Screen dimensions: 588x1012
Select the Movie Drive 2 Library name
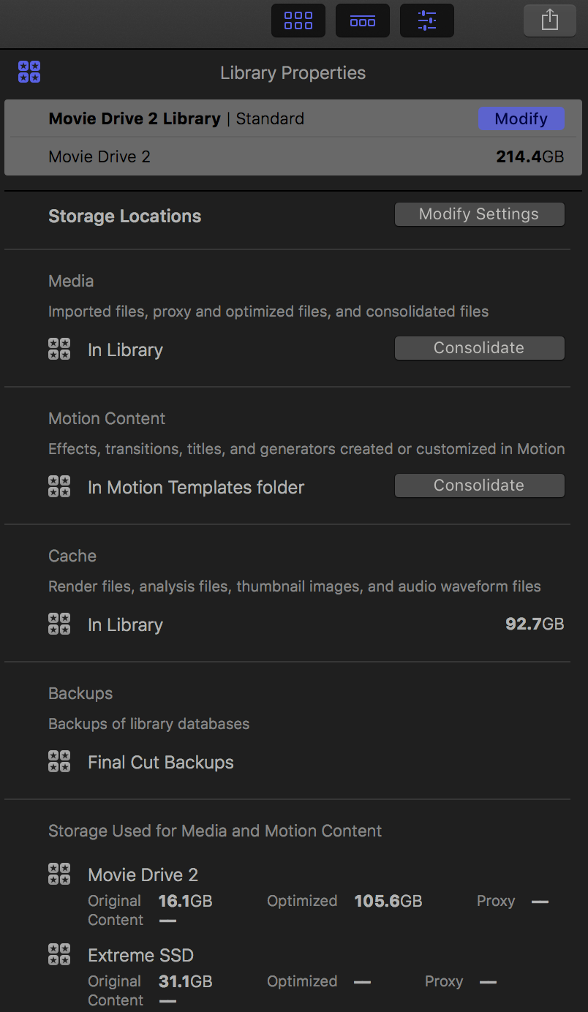(135, 118)
